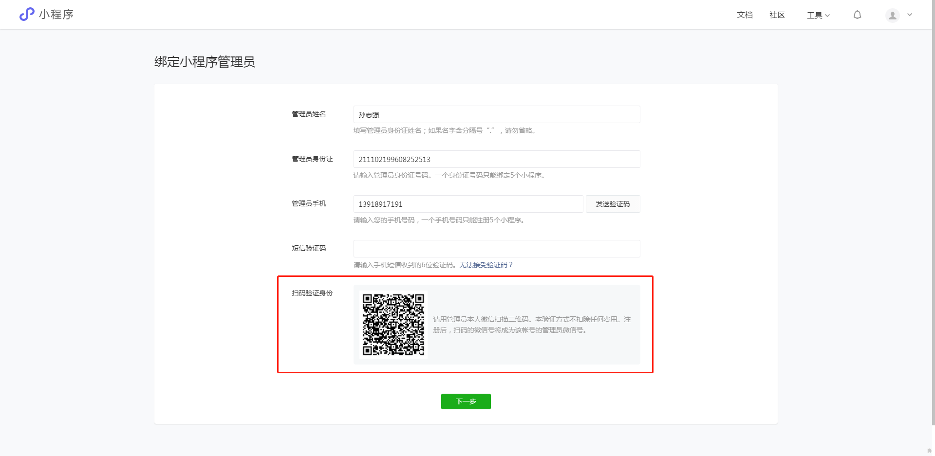Click hint about 身份证号码只能绑定5个小程序
This screenshot has width=935, height=456.
[x=449, y=175]
